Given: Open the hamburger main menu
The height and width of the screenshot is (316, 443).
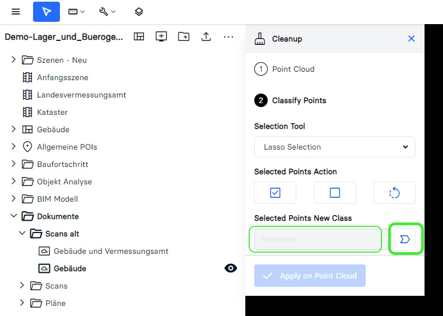Looking at the screenshot, I should click(16, 12).
